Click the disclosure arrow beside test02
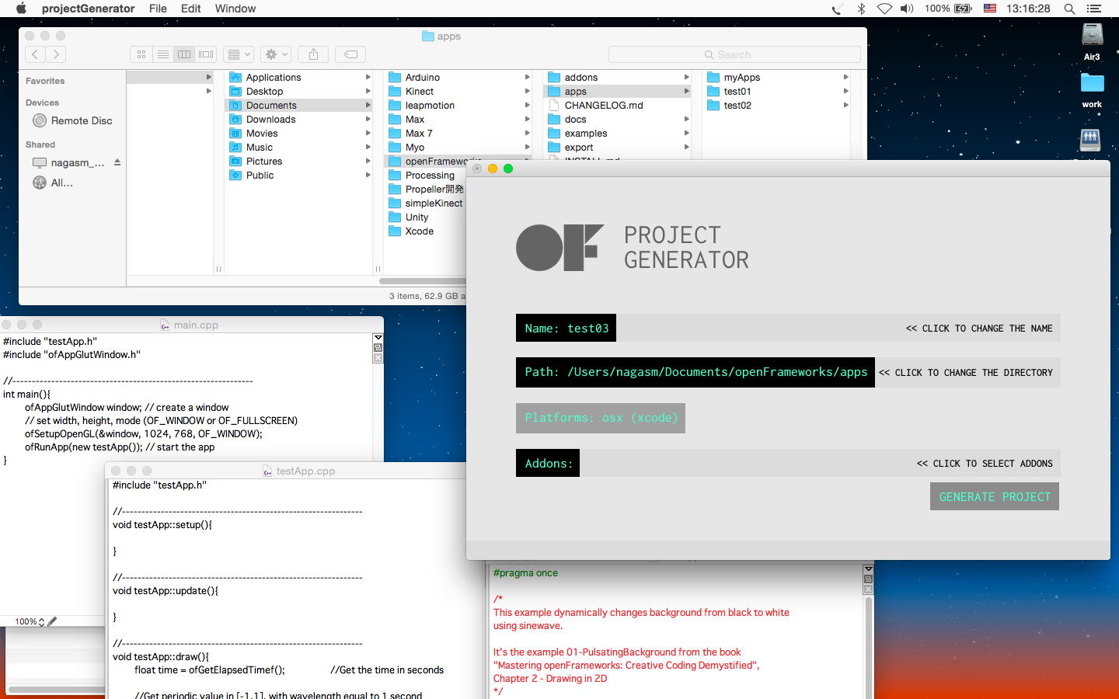Screen dimensions: 1119x699 pyautogui.click(x=845, y=106)
